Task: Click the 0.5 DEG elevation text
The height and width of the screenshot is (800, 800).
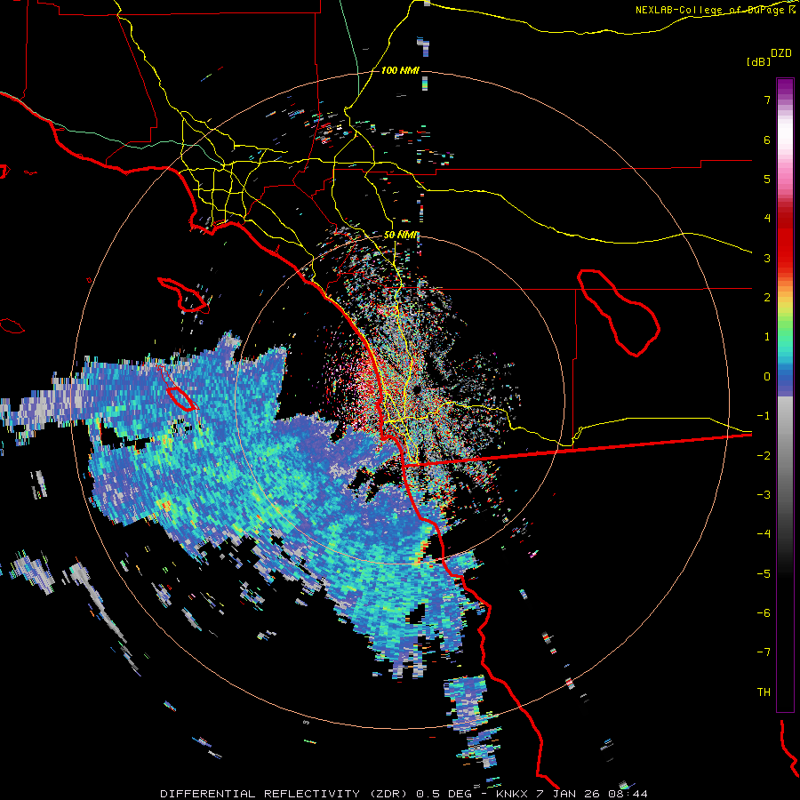Action: point(444,794)
